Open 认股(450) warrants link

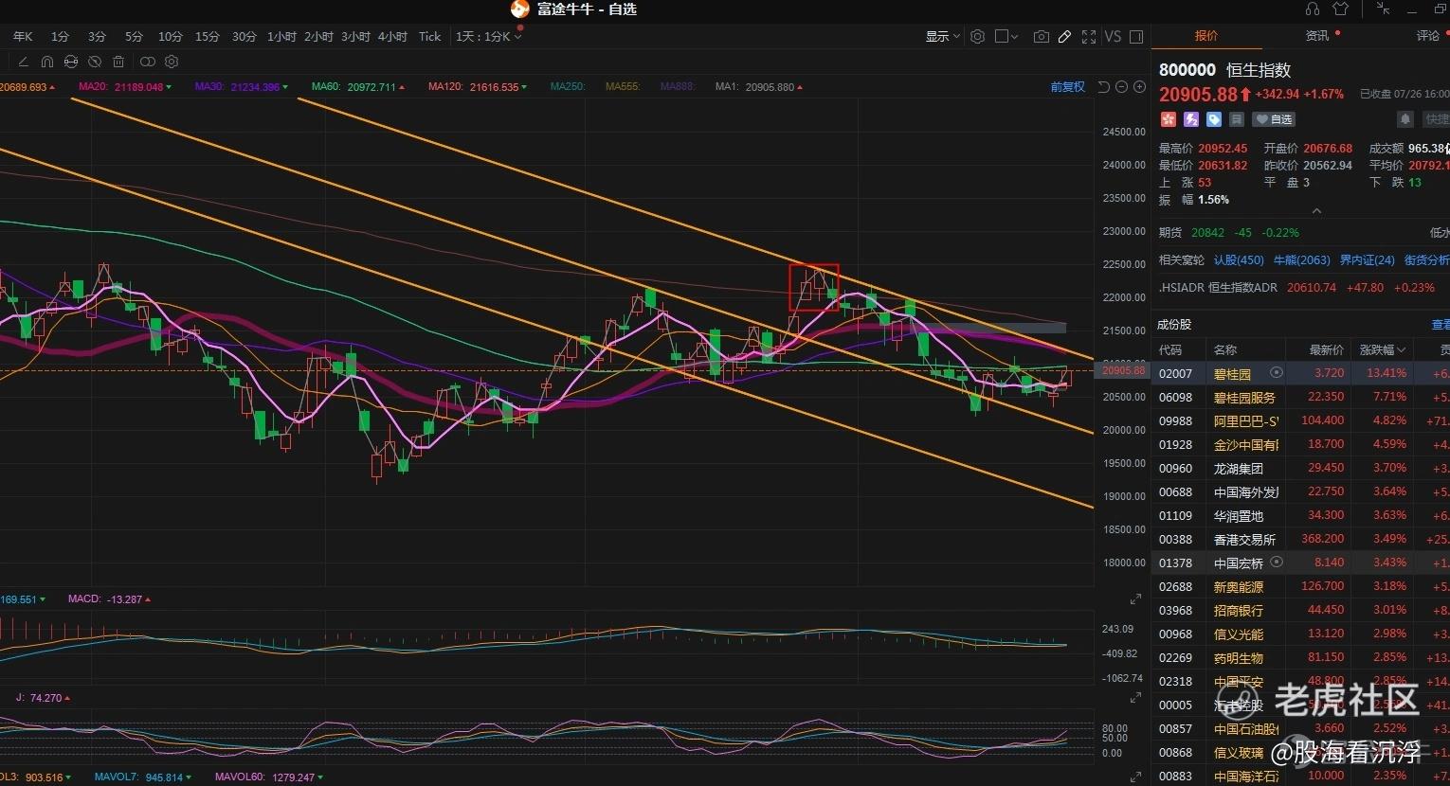pyautogui.click(x=1239, y=259)
